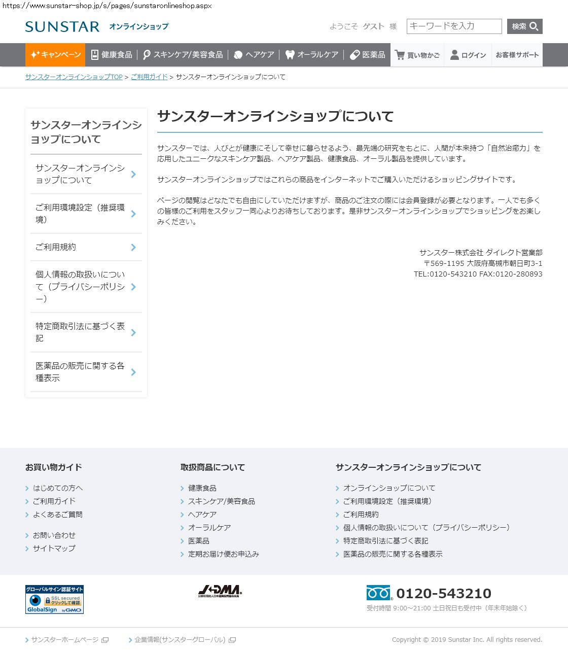Click サンスターオンラインショップTOP breadcrumb link
The height and width of the screenshot is (652, 568).
74,77
